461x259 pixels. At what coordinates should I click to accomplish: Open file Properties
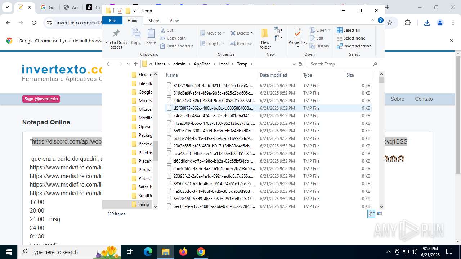click(297, 38)
